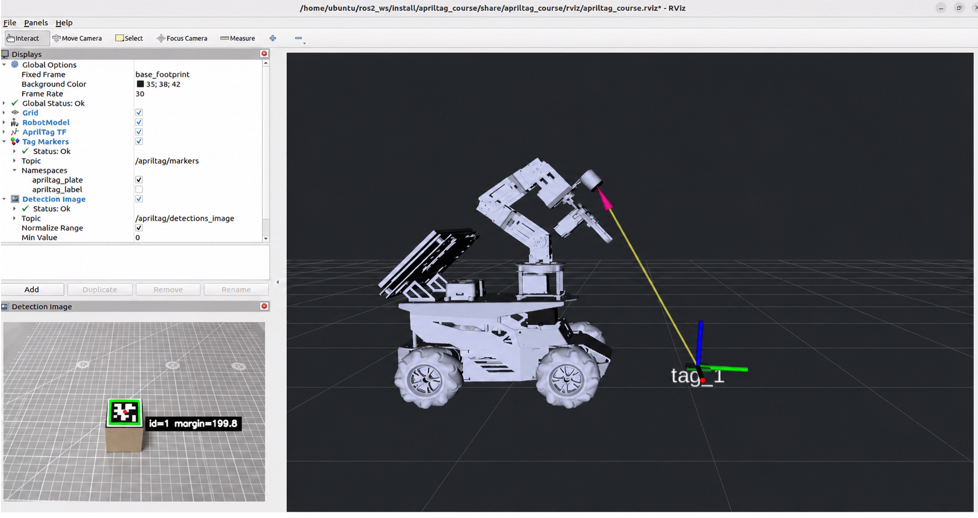Uncheck the Grid display checkbox
Viewport: 978px width, 518px height.
(x=139, y=113)
